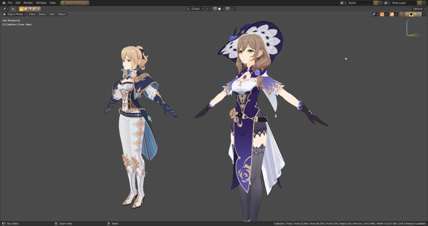This screenshot has height=226, width=428.
Task: Remove the View Layer with X icon
Action: (x=424, y=3)
